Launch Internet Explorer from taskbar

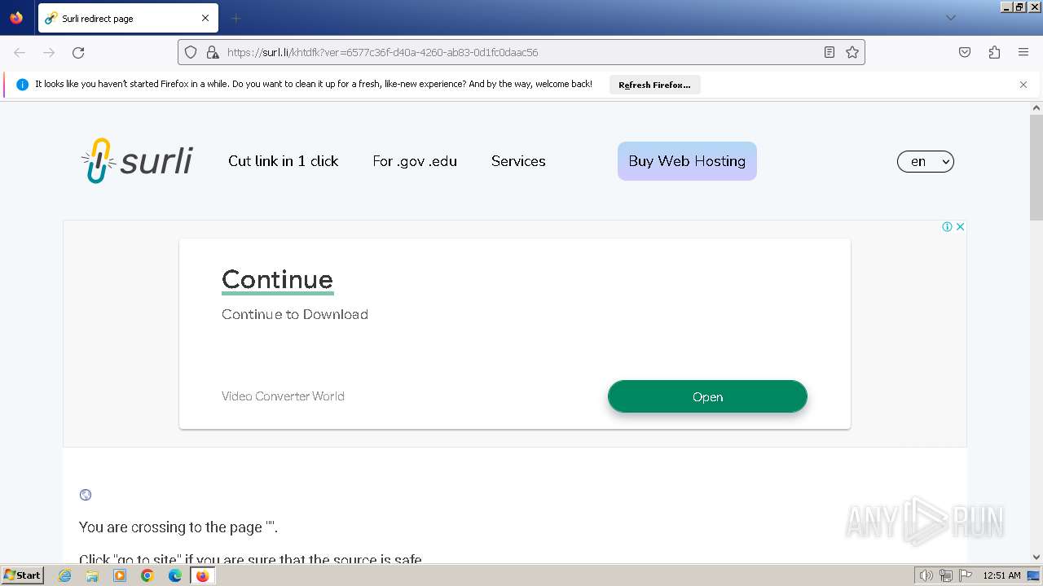point(65,575)
